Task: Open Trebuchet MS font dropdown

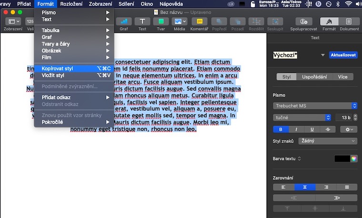Action: [x=315, y=106]
